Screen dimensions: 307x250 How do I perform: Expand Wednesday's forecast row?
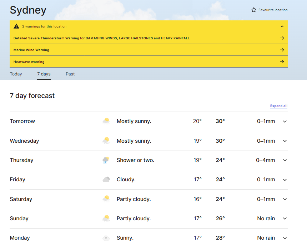pyautogui.click(x=285, y=141)
